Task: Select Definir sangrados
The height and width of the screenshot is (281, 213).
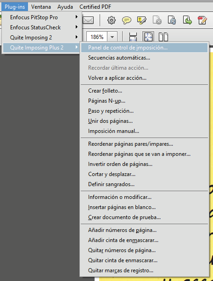Action: [144, 184]
